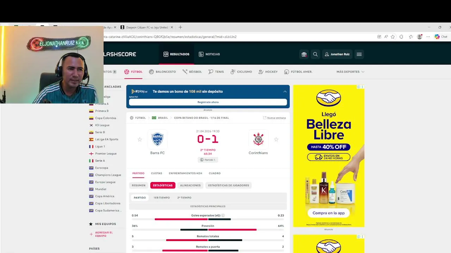Click the Posesión stat bar
451x253 pixels.
(x=208, y=229)
